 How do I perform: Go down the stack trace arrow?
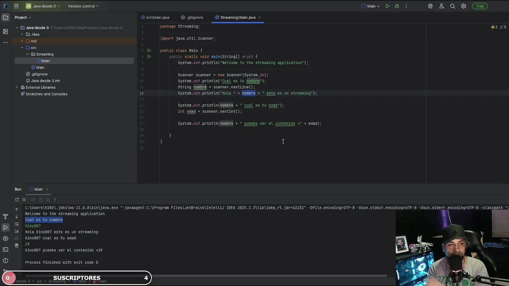(x=16, y=216)
